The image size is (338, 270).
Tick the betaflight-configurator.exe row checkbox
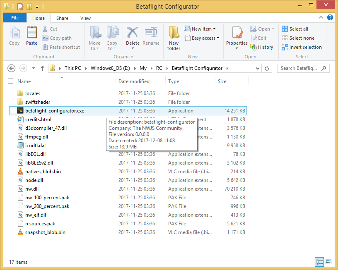[13, 110]
